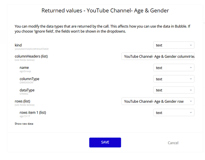Open the kind field type dropdown
Image resolution: width=205 pixels, height=160 pixels.
coord(174,45)
